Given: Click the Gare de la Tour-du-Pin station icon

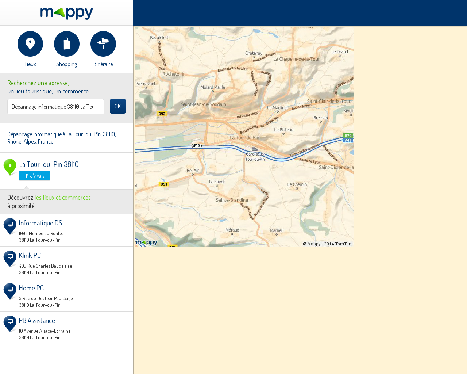Looking at the screenshot, I should [x=255, y=149].
